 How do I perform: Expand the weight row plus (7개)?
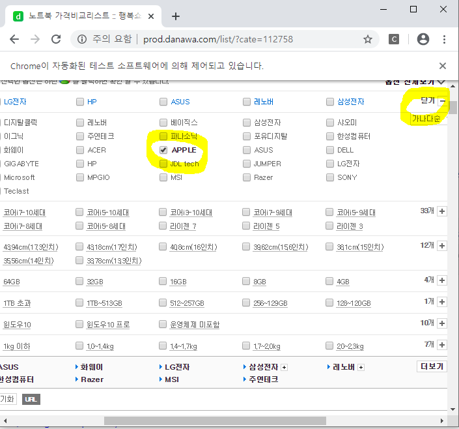[442, 344]
